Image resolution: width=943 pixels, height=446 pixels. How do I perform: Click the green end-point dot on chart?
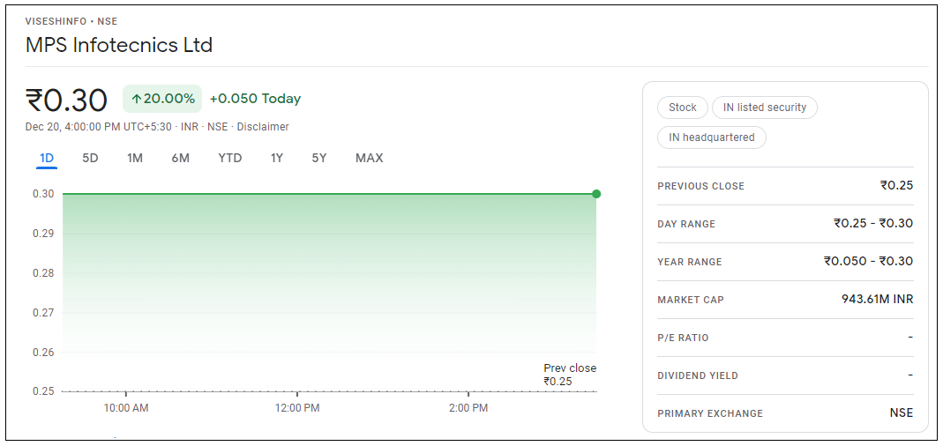(x=596, y=194)
